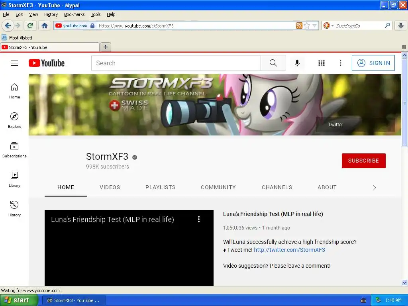
Task: Start voice search with the microphone icon
Action: [x=297, y=63]
